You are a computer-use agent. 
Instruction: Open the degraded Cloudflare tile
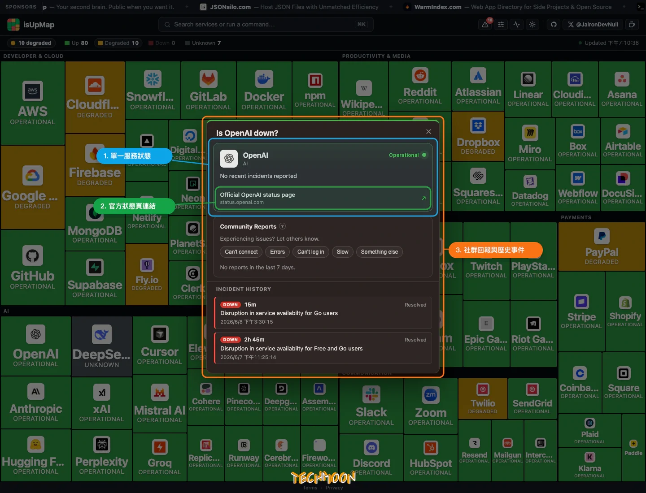[x=95, y=97]
